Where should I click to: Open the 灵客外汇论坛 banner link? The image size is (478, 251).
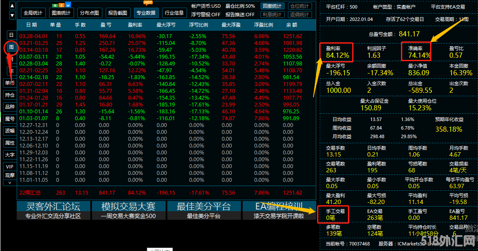(53, 210)
